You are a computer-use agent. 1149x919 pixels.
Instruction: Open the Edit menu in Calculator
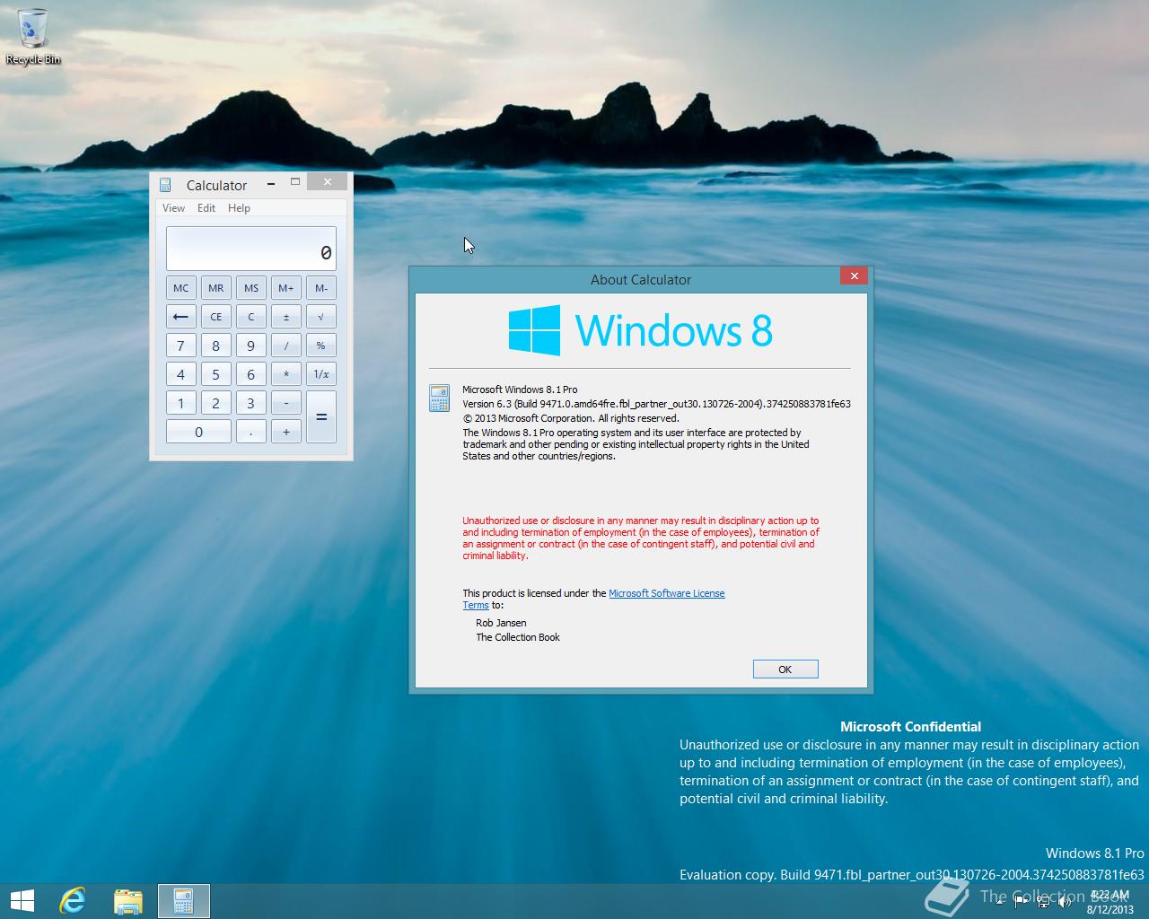tap(206, 207)
